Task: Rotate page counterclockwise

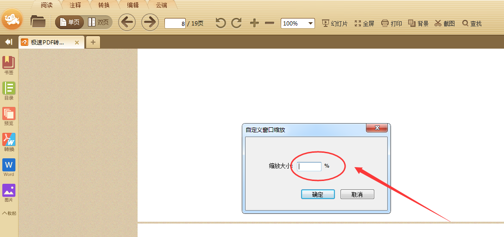Action: (x=220, y=23)
